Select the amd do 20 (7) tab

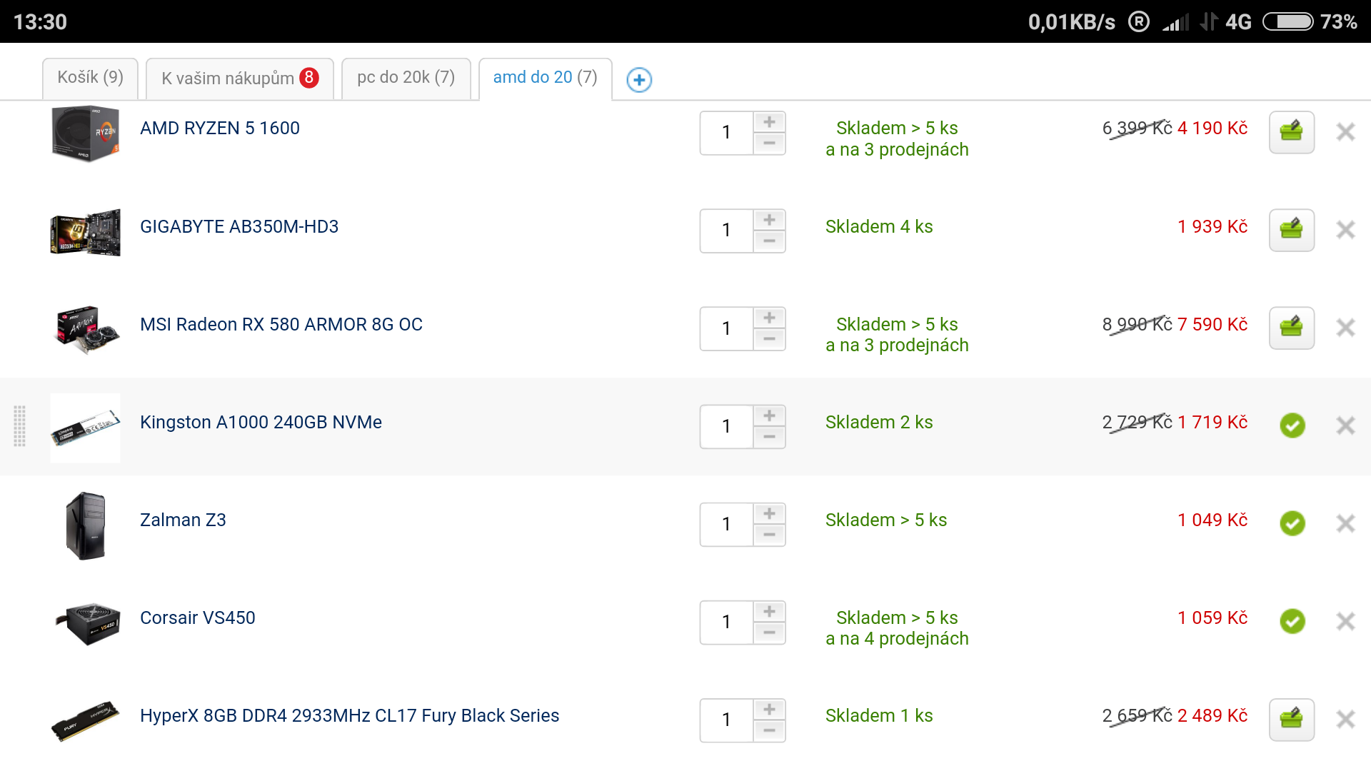pos(546,78)
